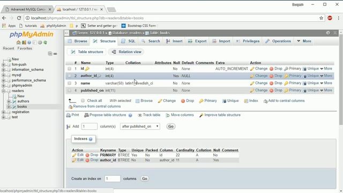
Task: Open Relation view
Action: [x=126, y=52]
